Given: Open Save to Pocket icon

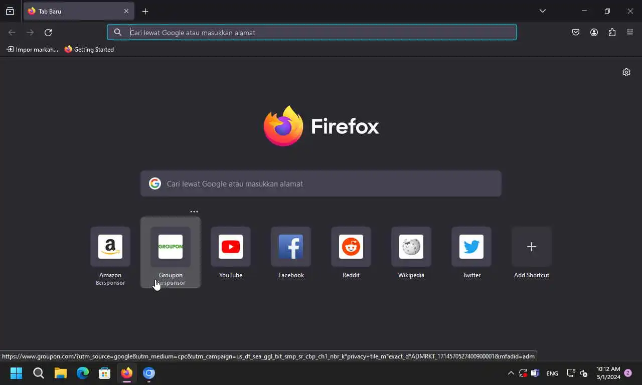Looking at the screenshot, I should point(576,33).
